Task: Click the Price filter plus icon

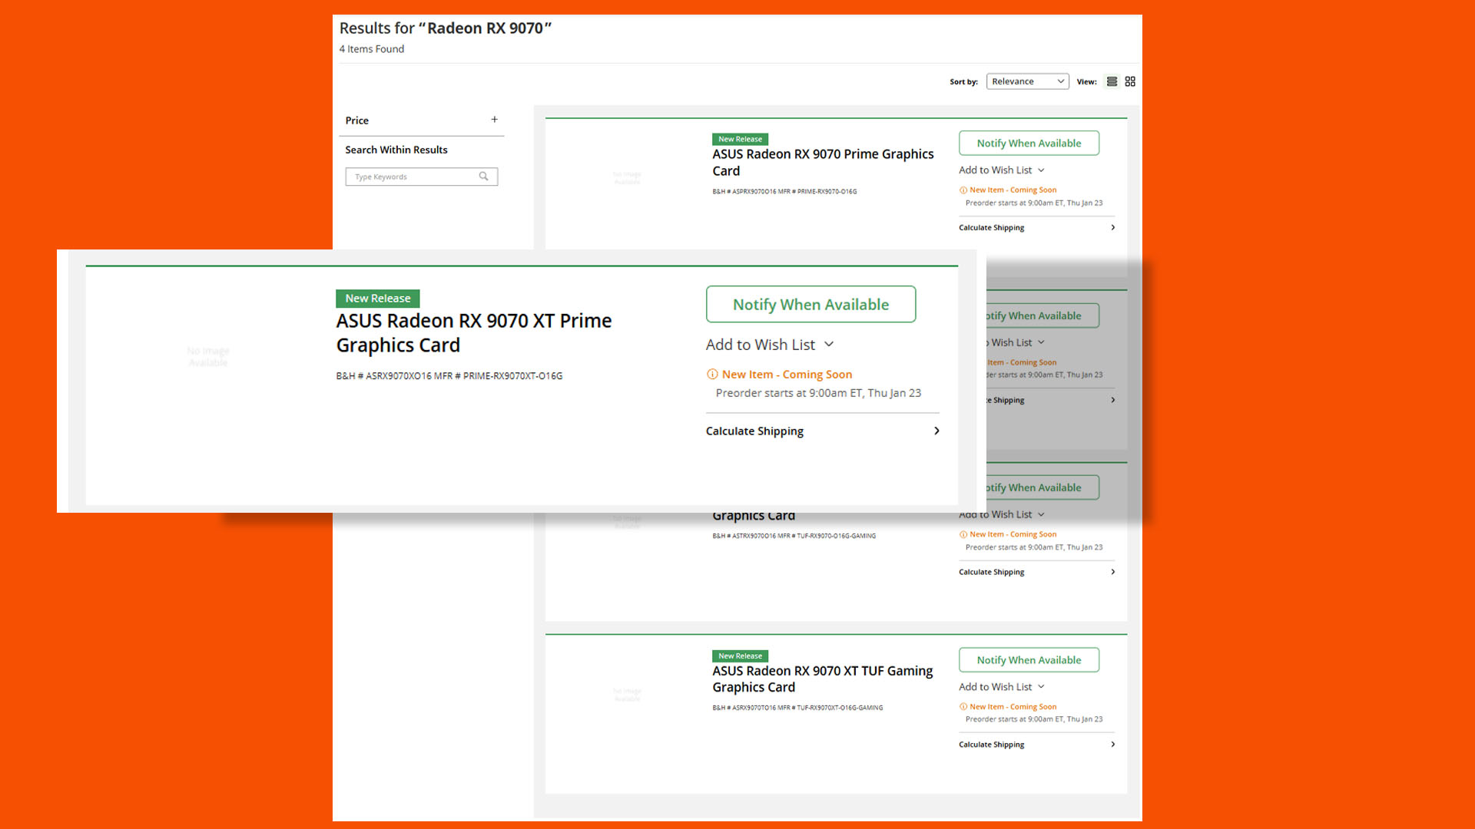Action: pos(495,120)
